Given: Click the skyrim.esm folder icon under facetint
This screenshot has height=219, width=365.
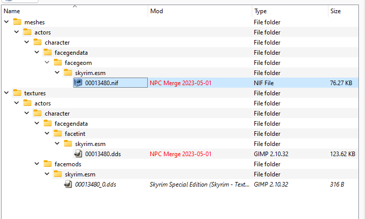Looking at the screenshot, I should point(68,143).
